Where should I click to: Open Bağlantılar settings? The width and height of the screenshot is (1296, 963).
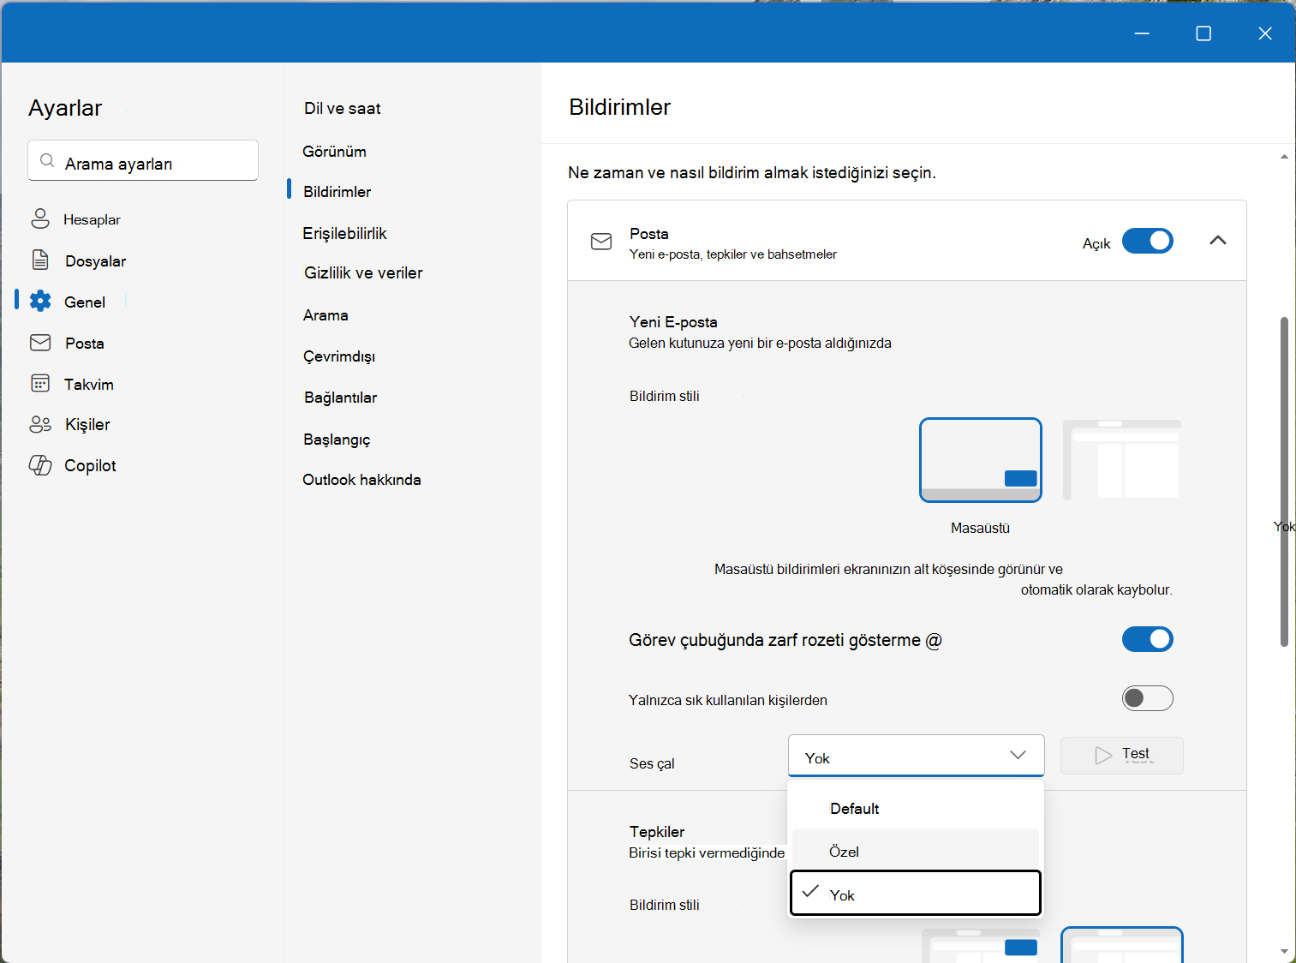coord(341,398)
